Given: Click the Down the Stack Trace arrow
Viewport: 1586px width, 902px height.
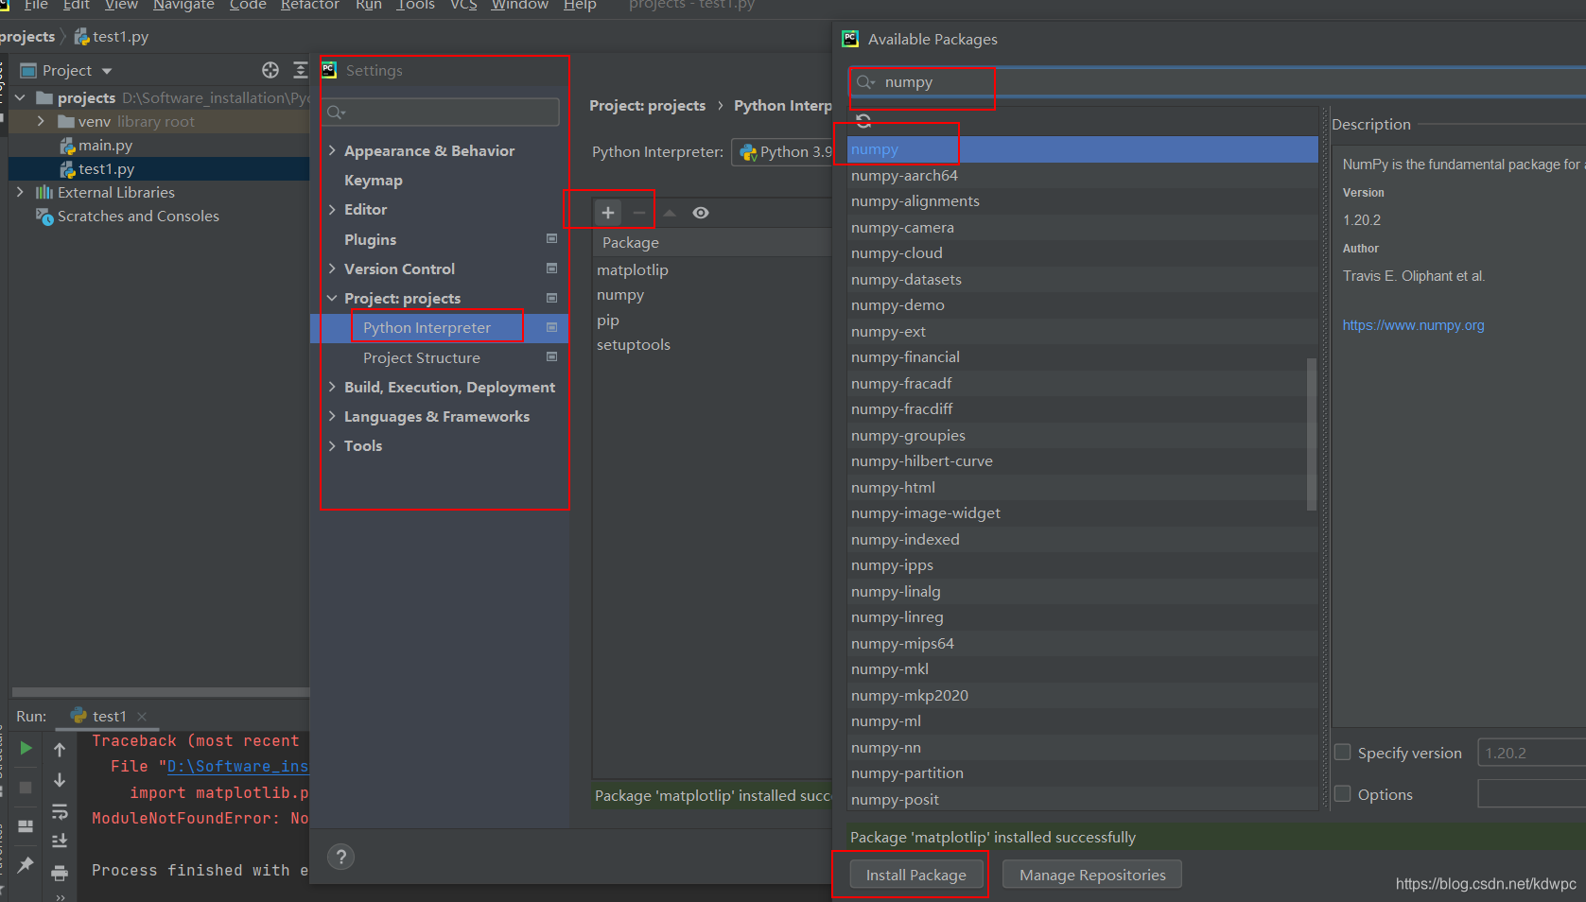Looking at the screenshot, I should pyautogui.click(x=60, y=780).
